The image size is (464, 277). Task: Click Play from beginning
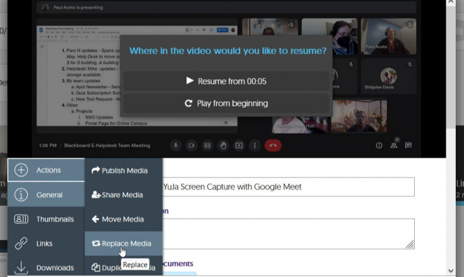pos(227,103)
